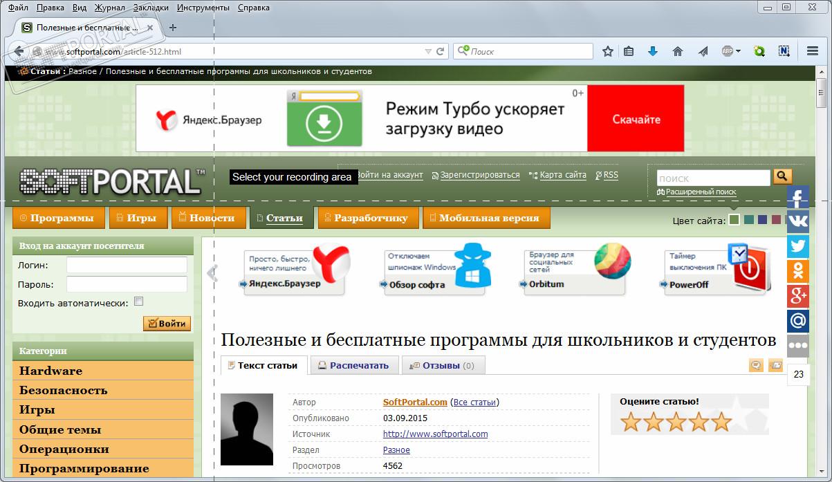Open the Правка menu
The image size is (832, 482).
[50, 8]
